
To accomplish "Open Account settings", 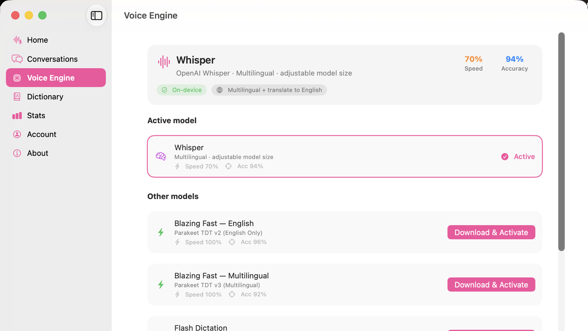I will coord(56,134).
